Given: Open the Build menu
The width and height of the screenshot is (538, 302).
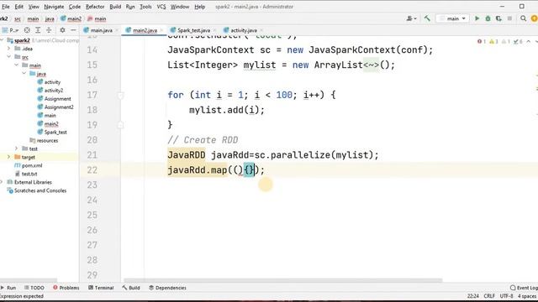Looking at the screenshot, I should coord(115,7).
